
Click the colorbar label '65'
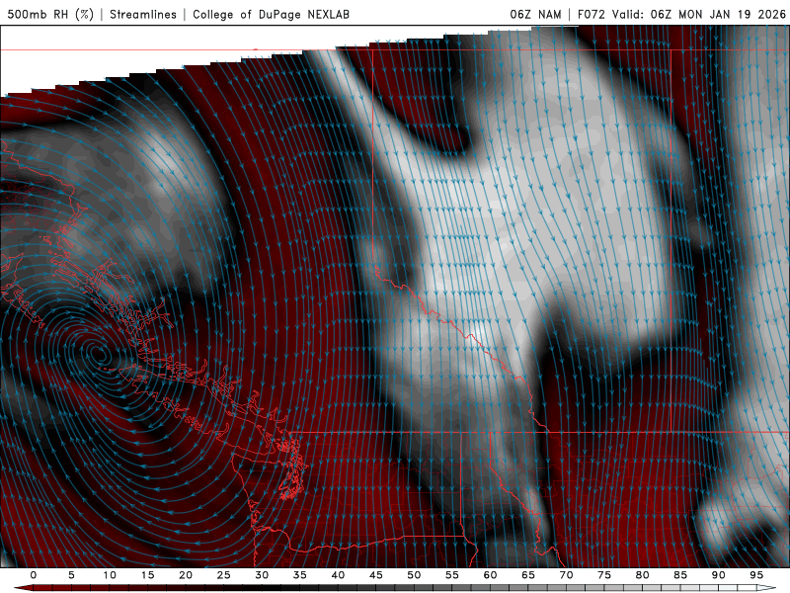click(x=528, y=575)
